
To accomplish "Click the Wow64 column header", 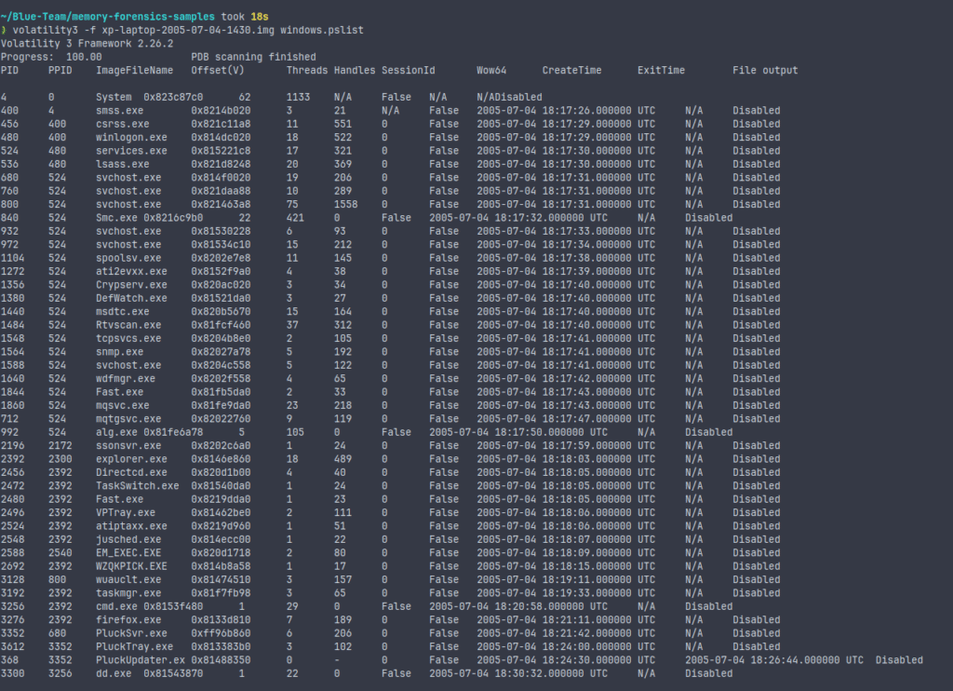I will (x=491, y=71).
